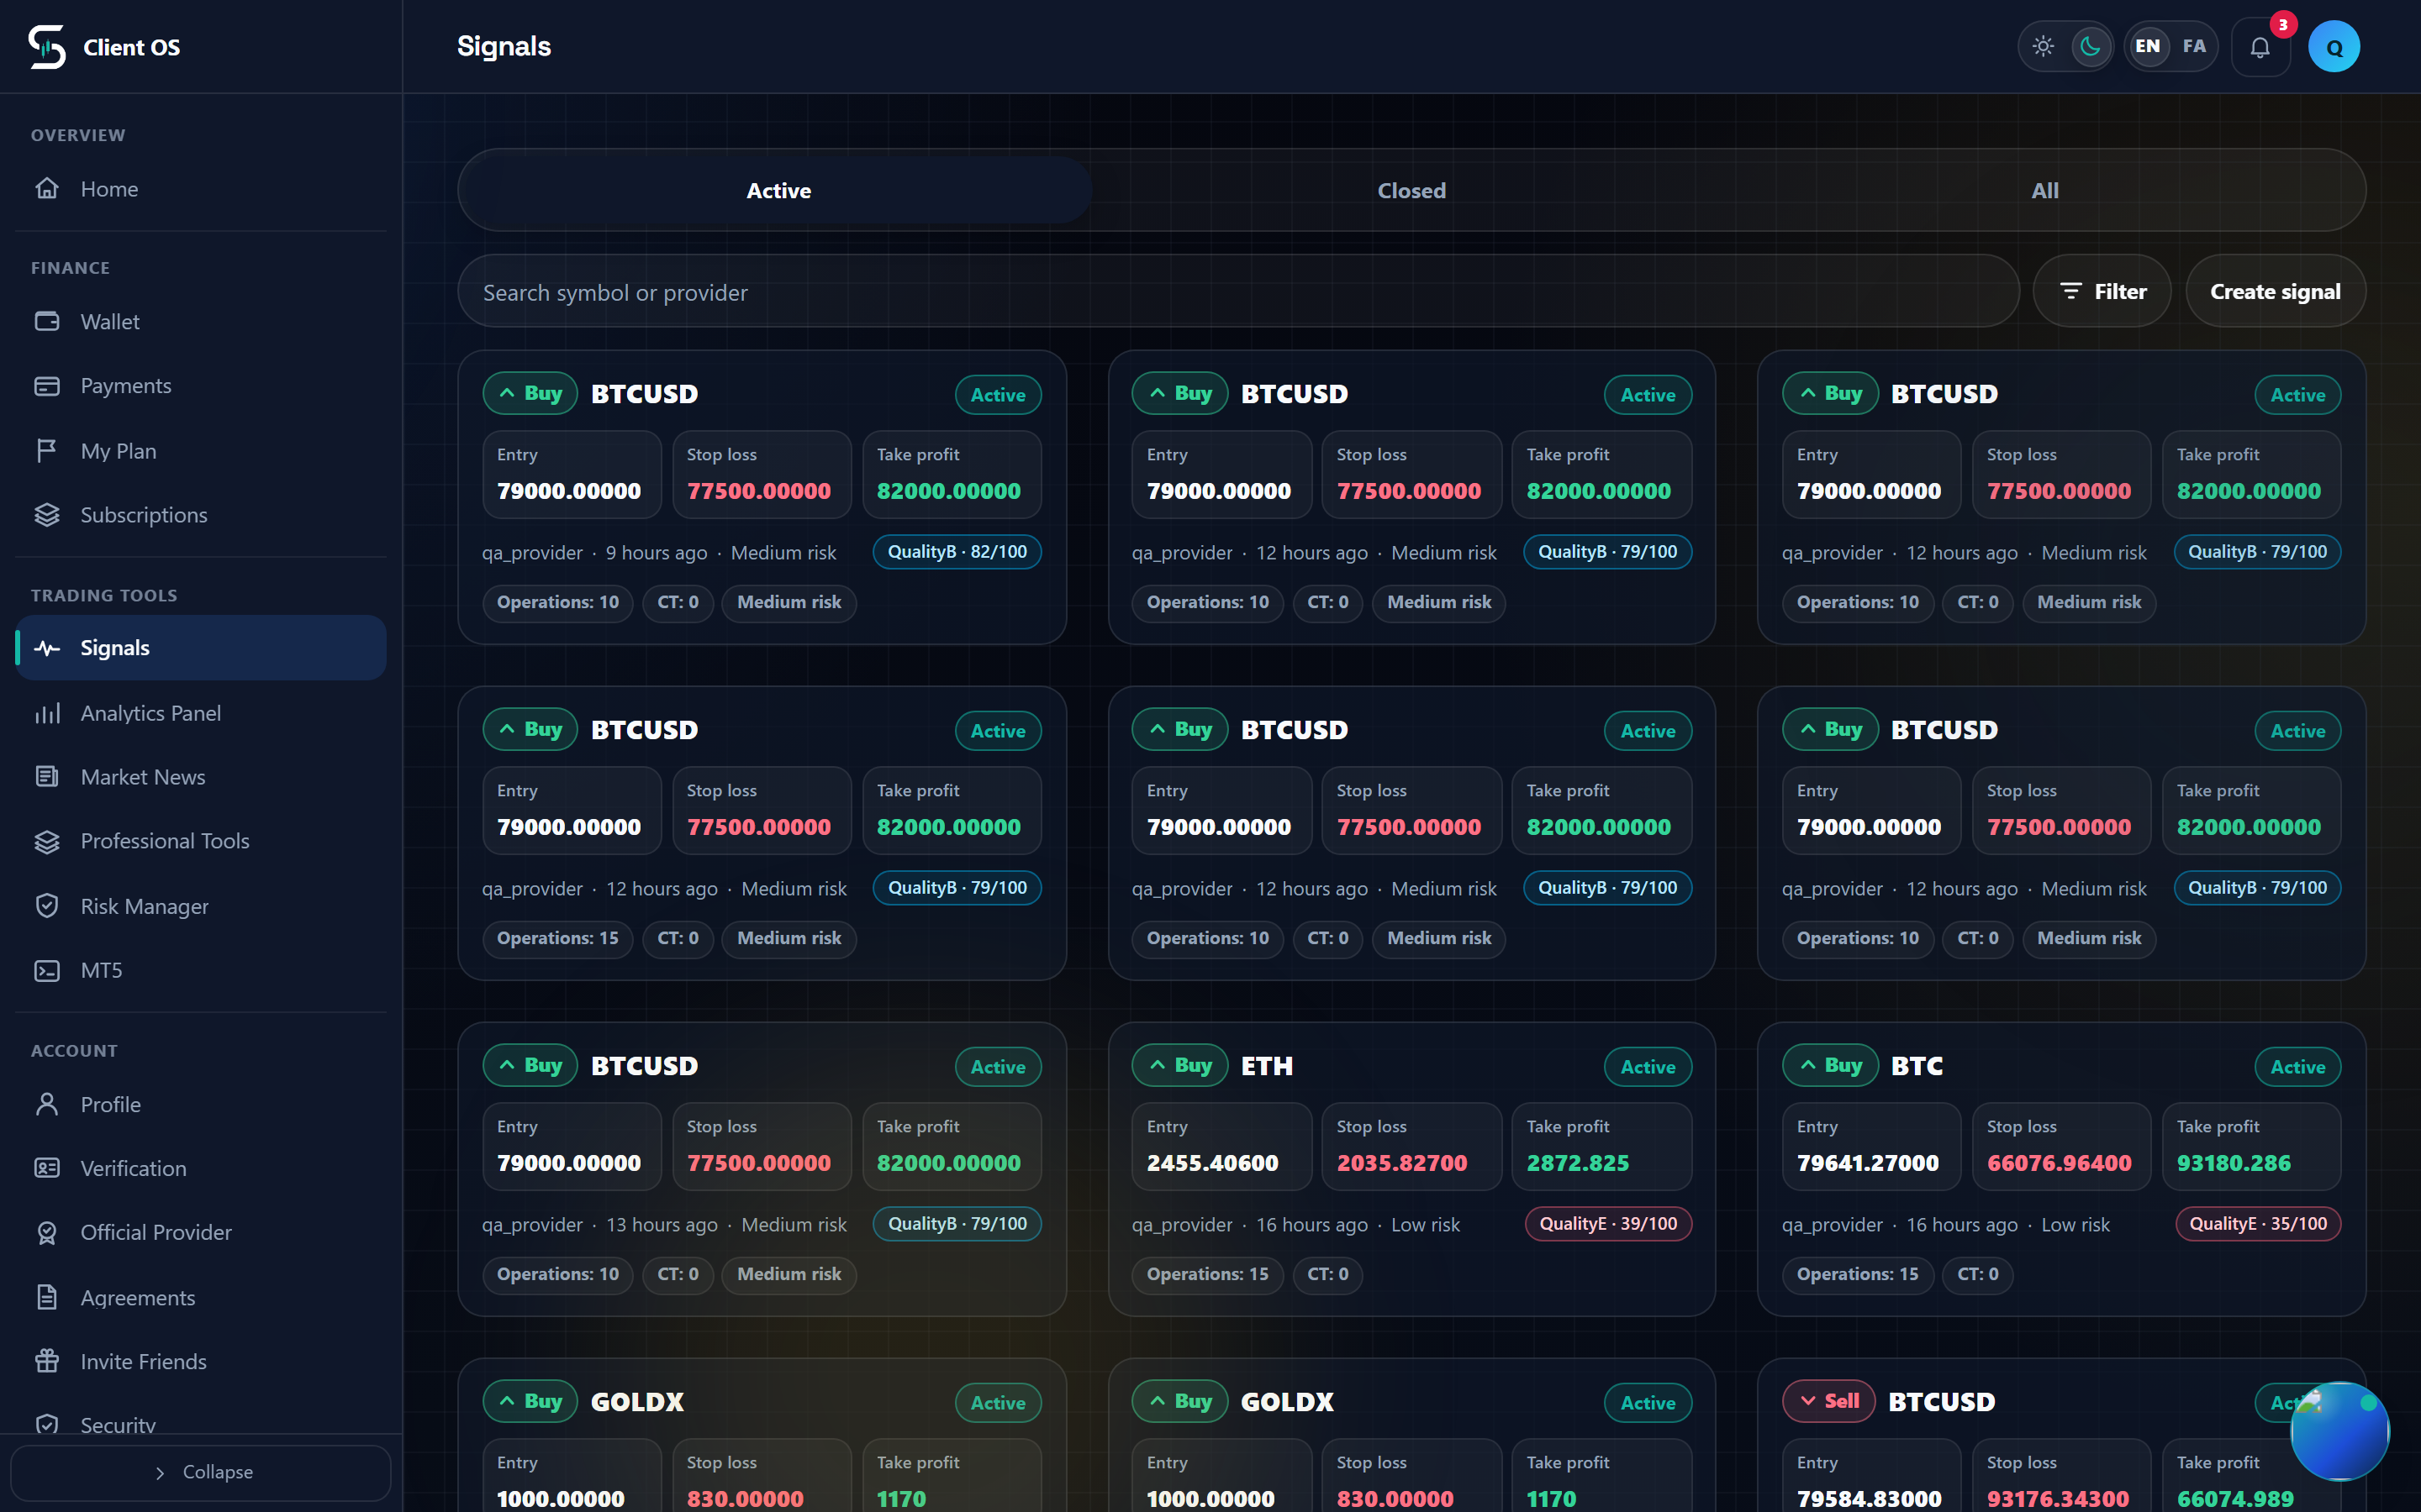Select EN language option
Viewport: 2421px width, 1512px height.
(2148, 46)
